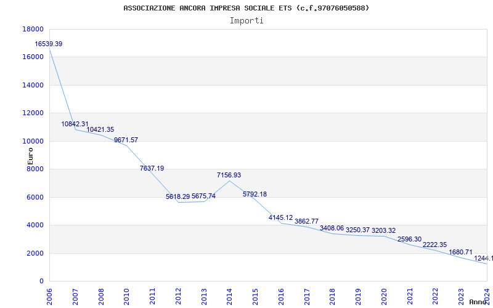Viewport: 493px width, 308px height.
Task: Click the 16000 y-axis tick
Action: (x=33, y=57)
